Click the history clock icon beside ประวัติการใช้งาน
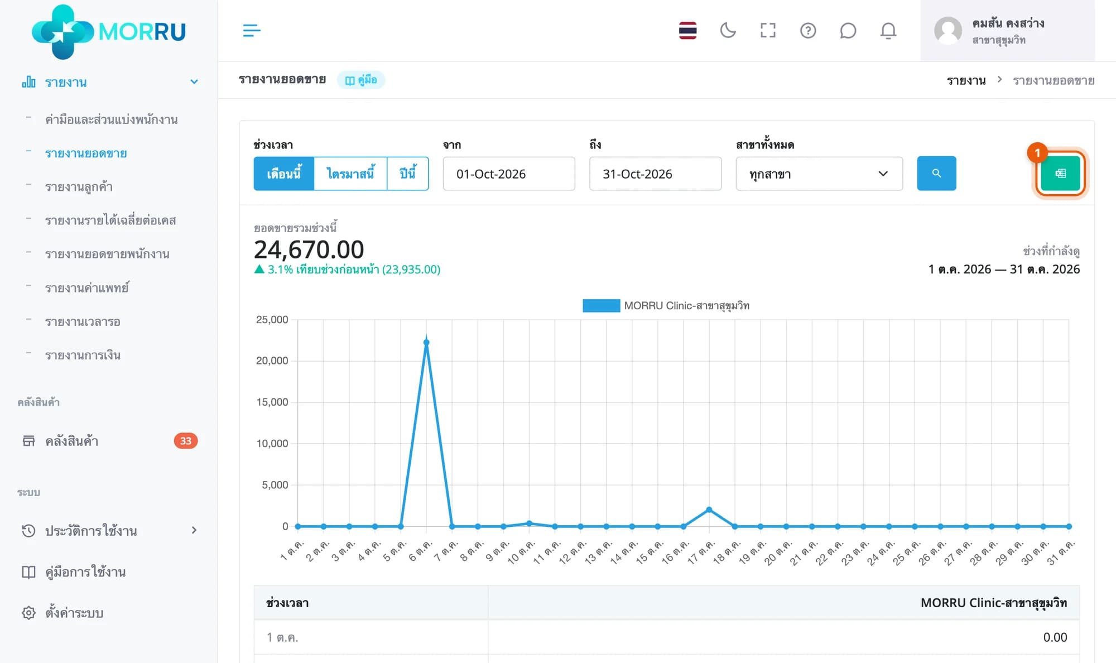 28,530
